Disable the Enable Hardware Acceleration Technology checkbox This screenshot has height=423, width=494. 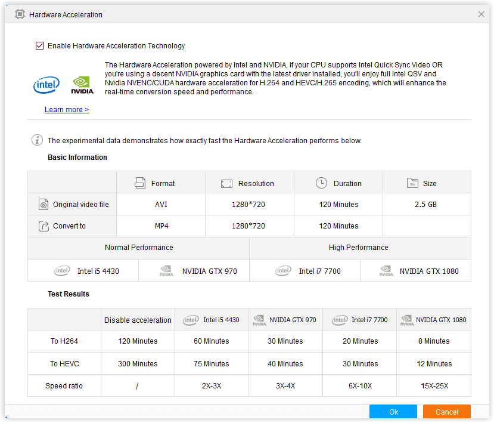[x=40, y=46]
